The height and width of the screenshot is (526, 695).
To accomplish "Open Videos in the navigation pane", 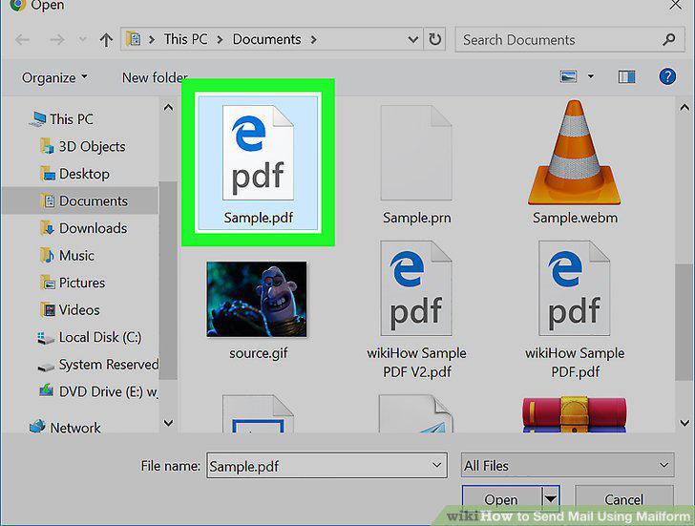I will pos(70,310).
